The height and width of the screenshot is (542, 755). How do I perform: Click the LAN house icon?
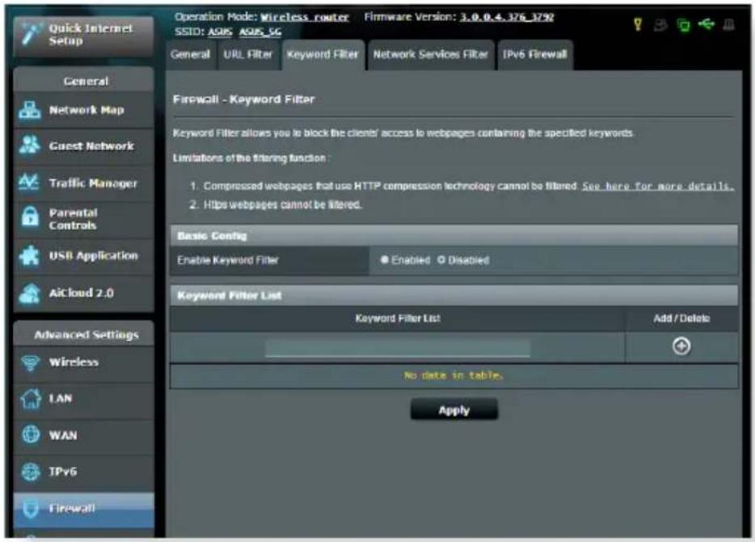pos(31,398)
